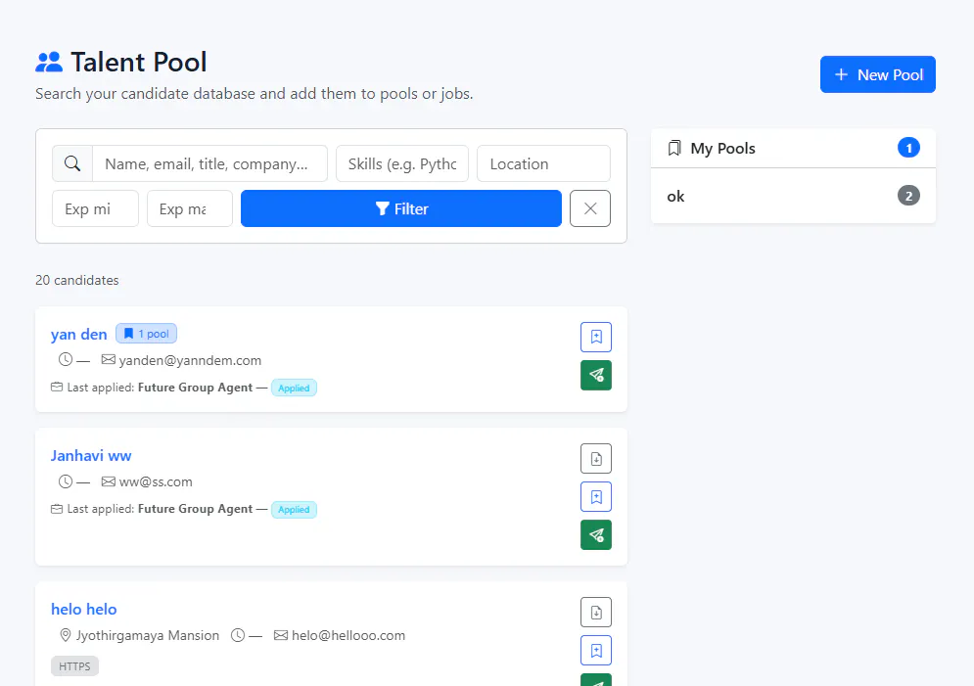This screenshot has height=686, width=974.
Task: Open helo helo's candidate profile
Action: pyautogui.click(x=84, y=609)
